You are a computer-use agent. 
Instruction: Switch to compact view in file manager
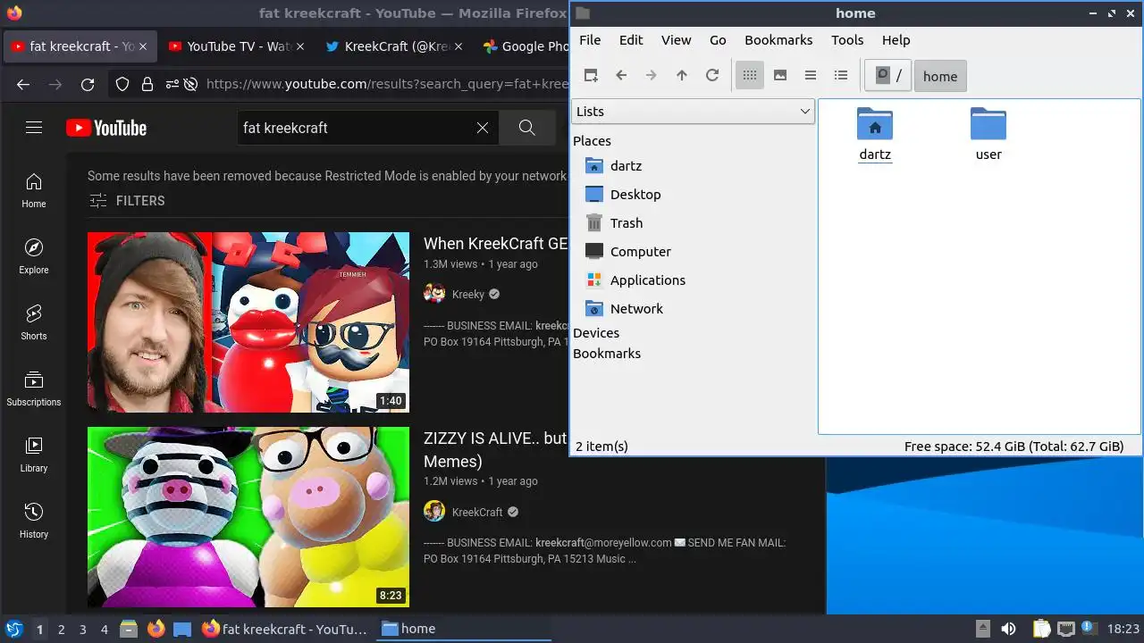[x=811, y=76]
